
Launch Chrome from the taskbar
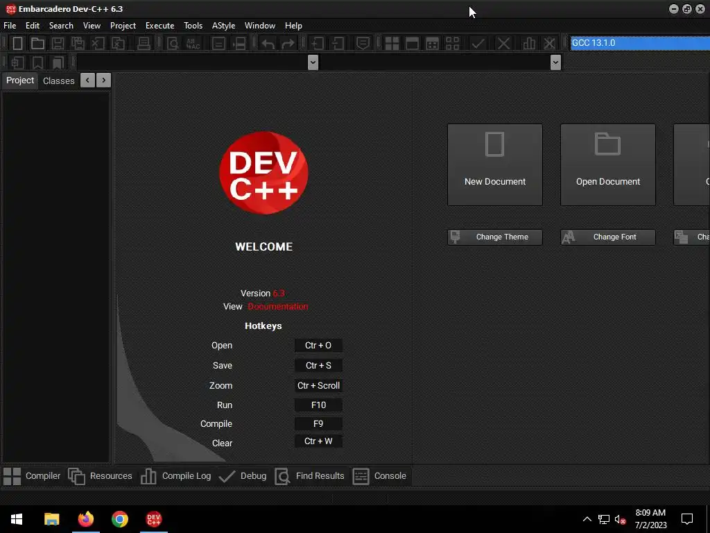(120, 519)
